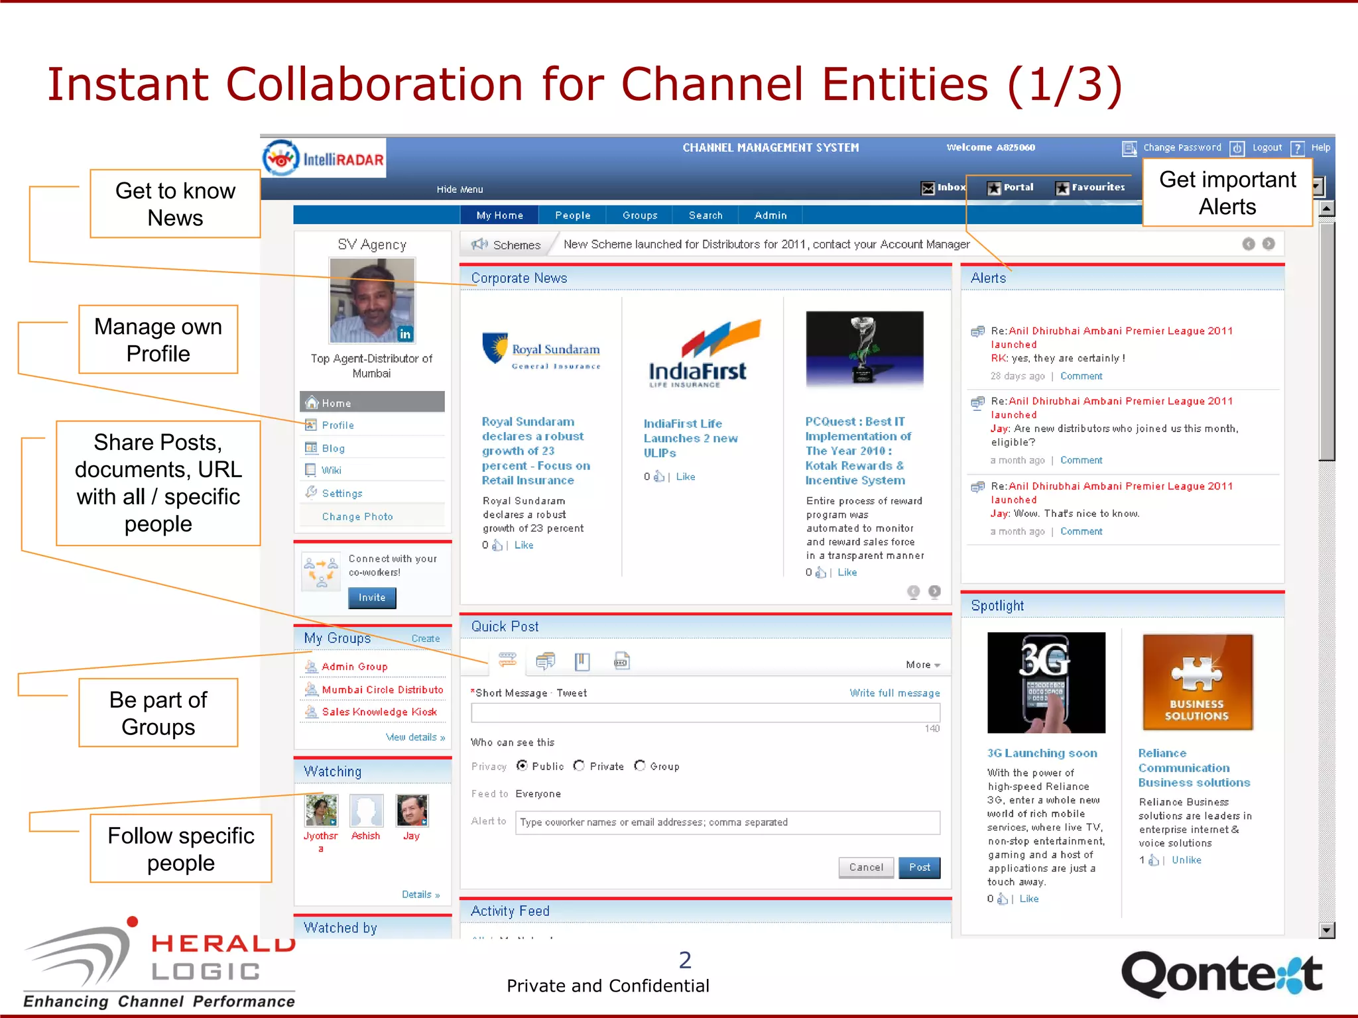Open the Portal star icon

pyautogui.click(x=993, y=188)
